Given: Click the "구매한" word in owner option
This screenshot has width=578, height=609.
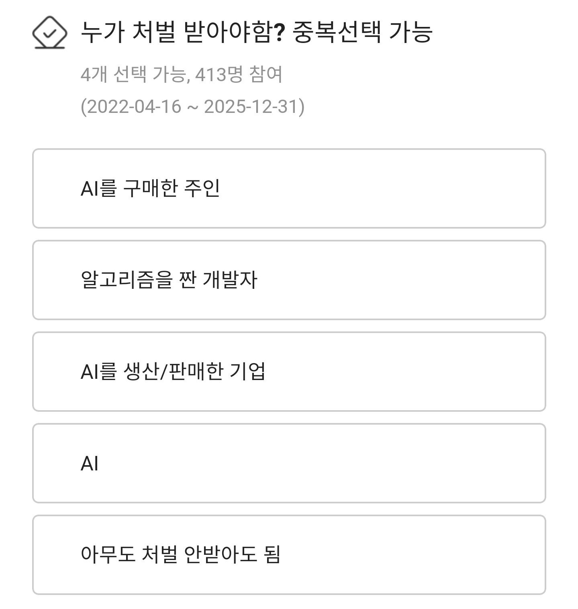Looking at the screenshot, I should (x=150, y=188).
